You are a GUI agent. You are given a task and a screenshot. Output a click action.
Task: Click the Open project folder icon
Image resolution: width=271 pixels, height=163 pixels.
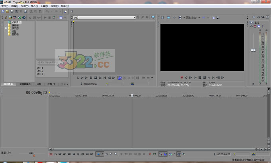pos(7,12)
